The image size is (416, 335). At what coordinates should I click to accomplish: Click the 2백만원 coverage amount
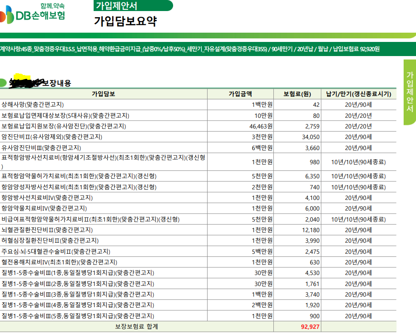pos(262,305)
